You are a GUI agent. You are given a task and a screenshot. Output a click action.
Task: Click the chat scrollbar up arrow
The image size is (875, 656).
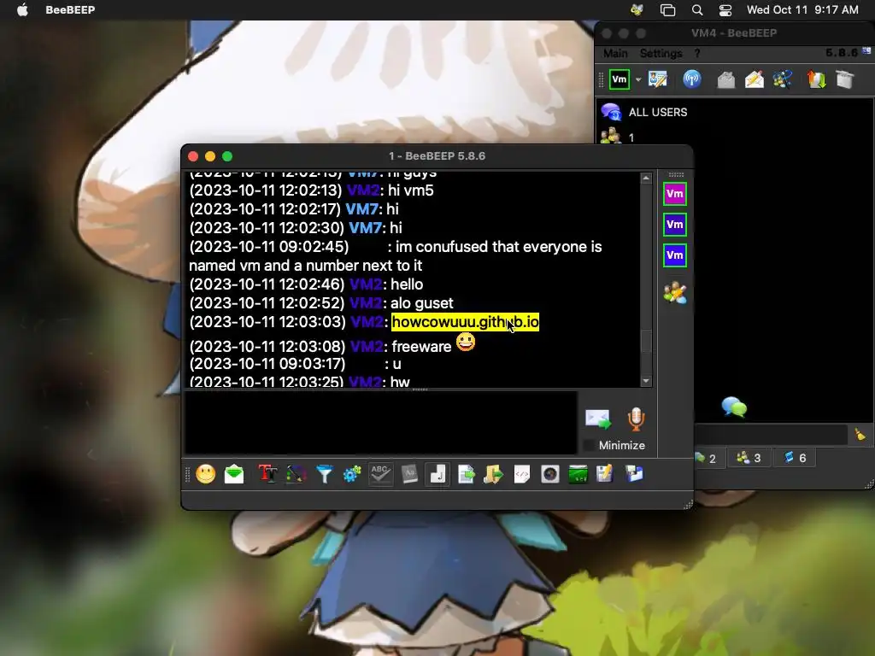point(646,178)
